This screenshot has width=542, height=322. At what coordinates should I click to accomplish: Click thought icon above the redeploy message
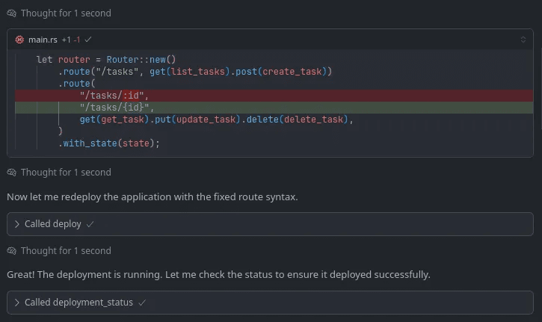point(11,173)
